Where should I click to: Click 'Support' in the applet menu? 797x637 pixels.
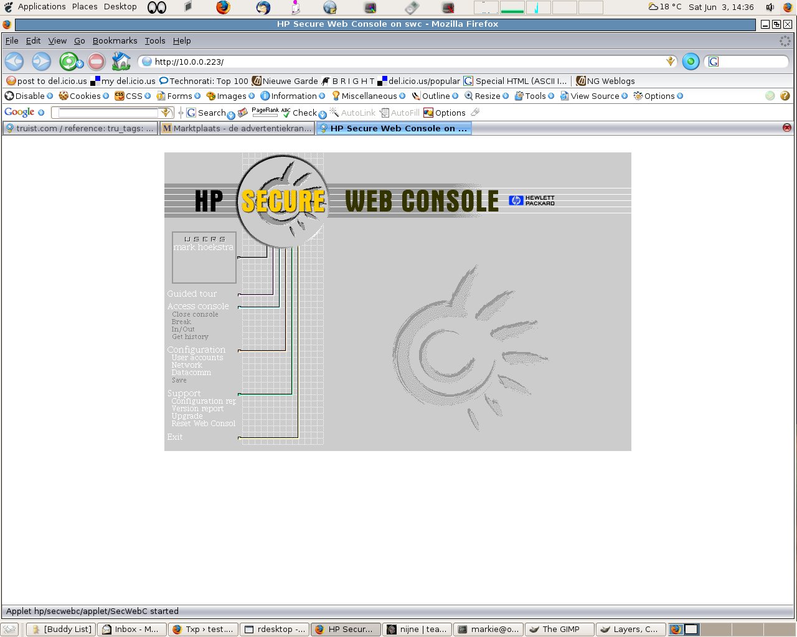184,393
